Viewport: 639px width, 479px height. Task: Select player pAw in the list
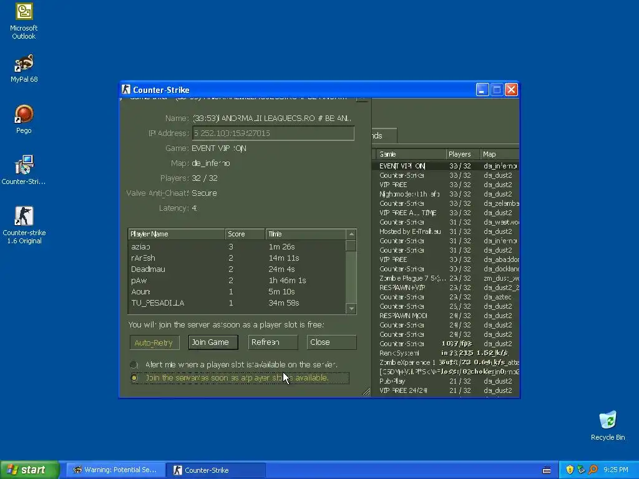(237, 280)
